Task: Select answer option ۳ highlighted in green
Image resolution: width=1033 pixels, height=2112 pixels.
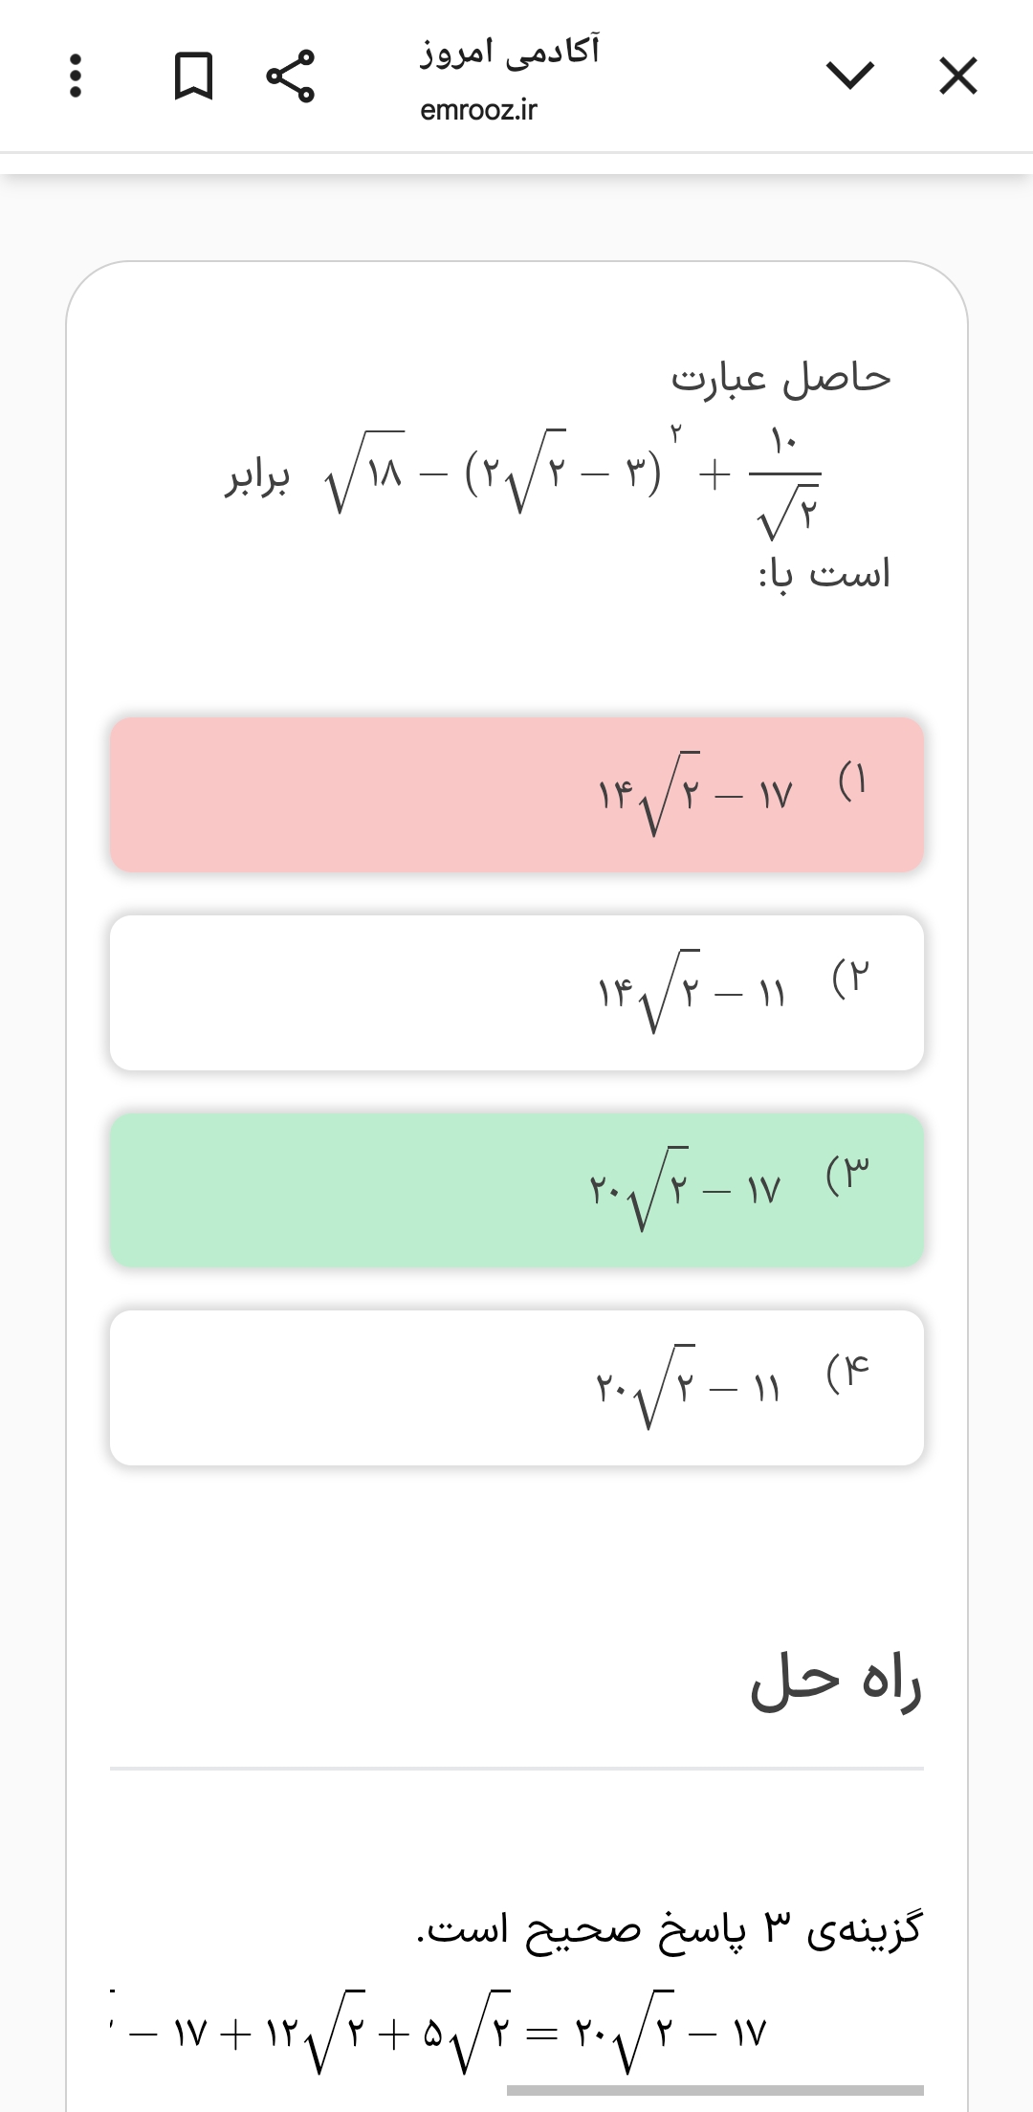Action: [x=516, y=1189]
